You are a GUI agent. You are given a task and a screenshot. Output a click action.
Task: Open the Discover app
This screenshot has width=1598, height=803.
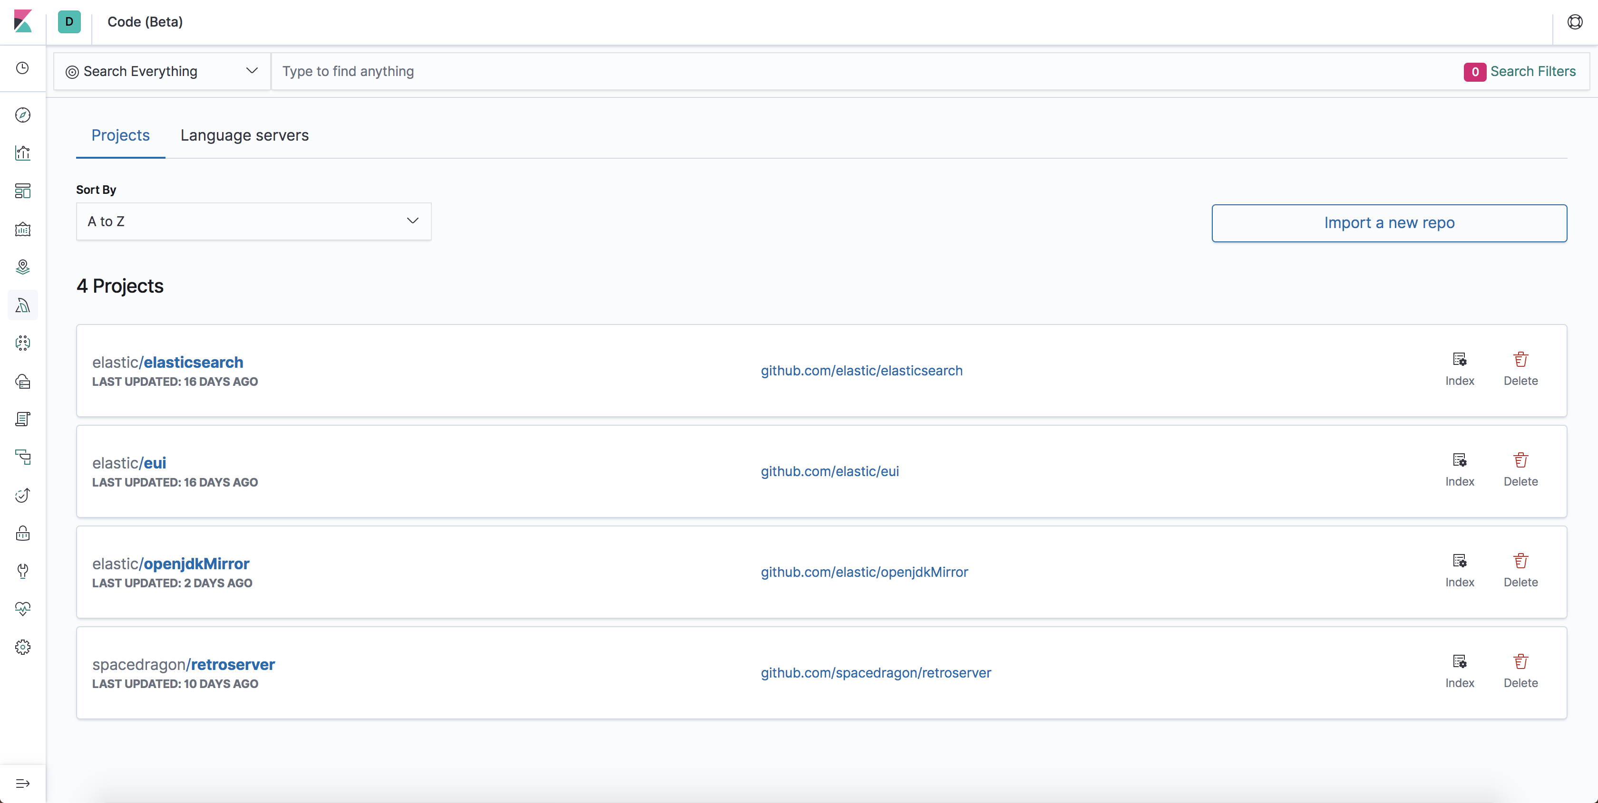[22, 115]
